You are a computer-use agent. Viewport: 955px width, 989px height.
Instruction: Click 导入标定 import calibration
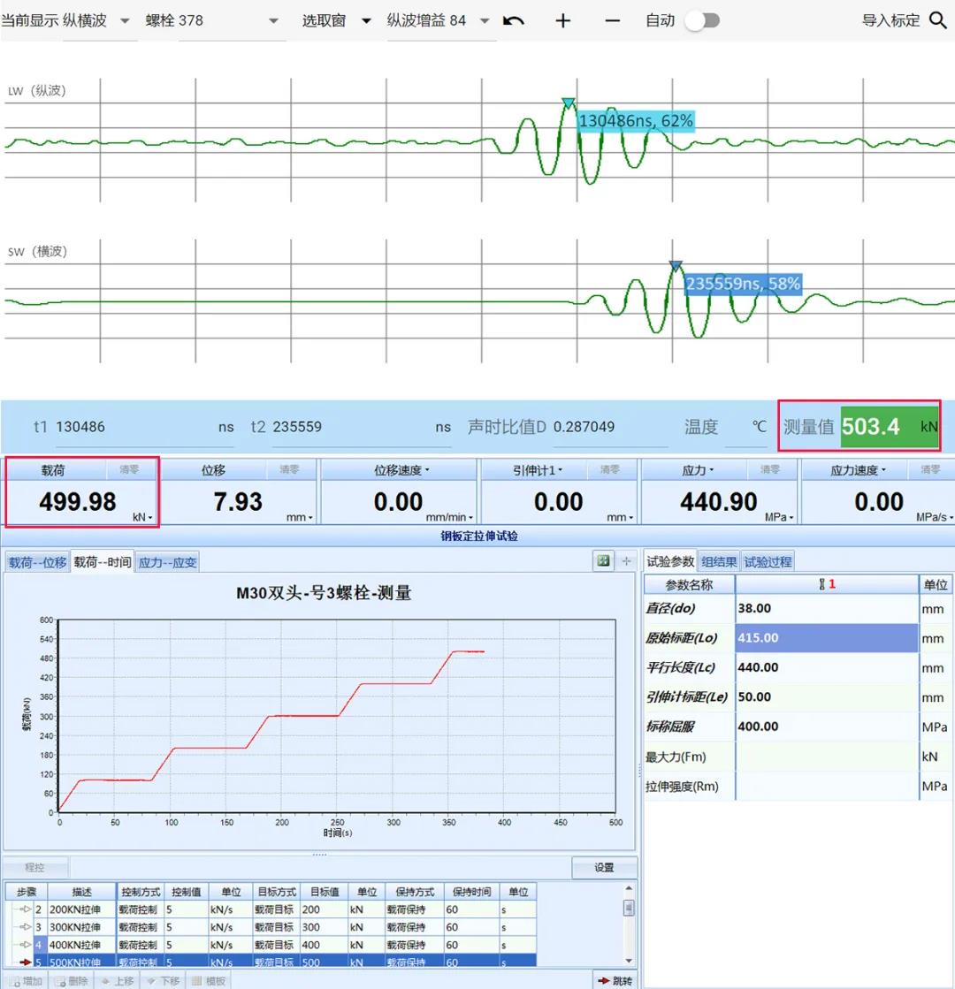890,20
